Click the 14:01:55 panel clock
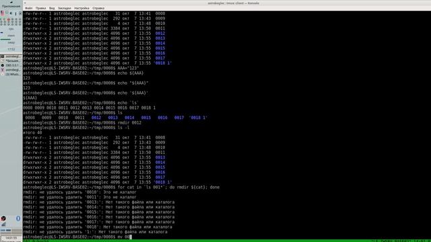 click(x=11, y=238)
